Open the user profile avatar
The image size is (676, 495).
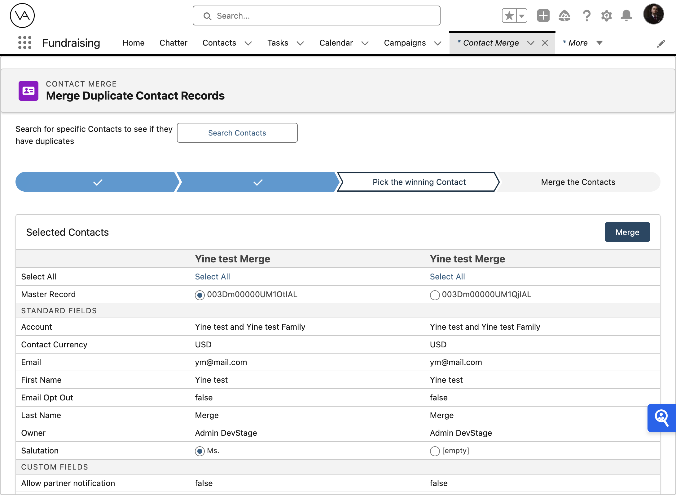point(654,14)
